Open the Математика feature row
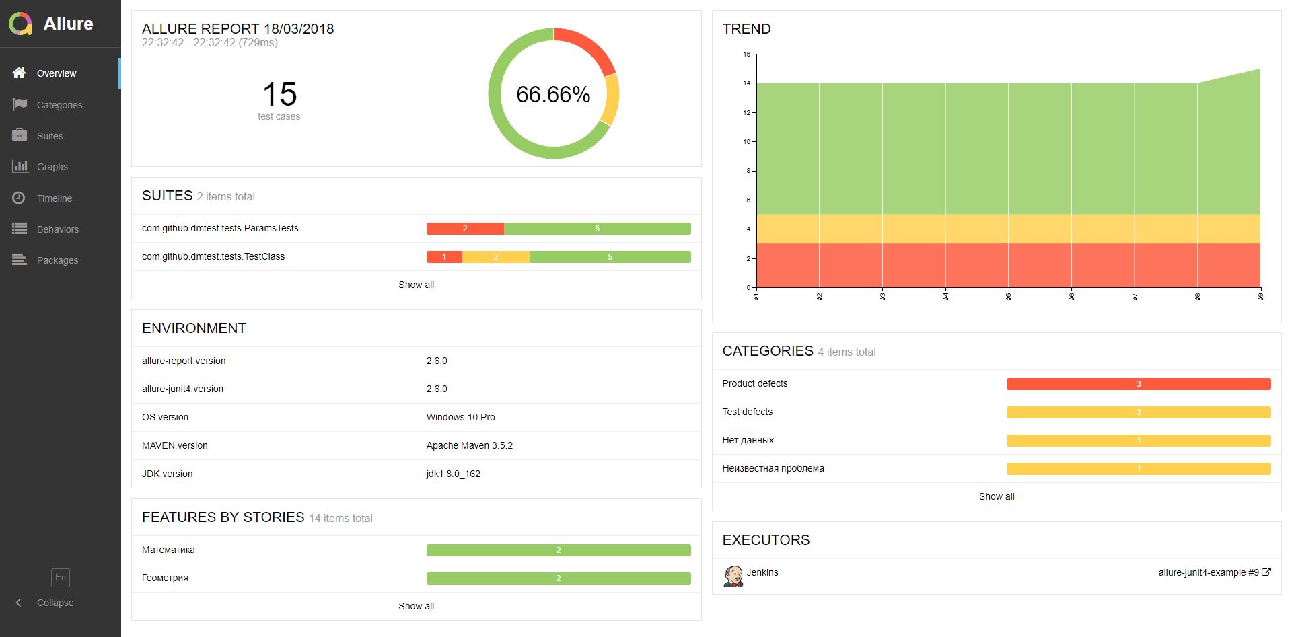Screen dimensions: 1292x637 point(416,550)
